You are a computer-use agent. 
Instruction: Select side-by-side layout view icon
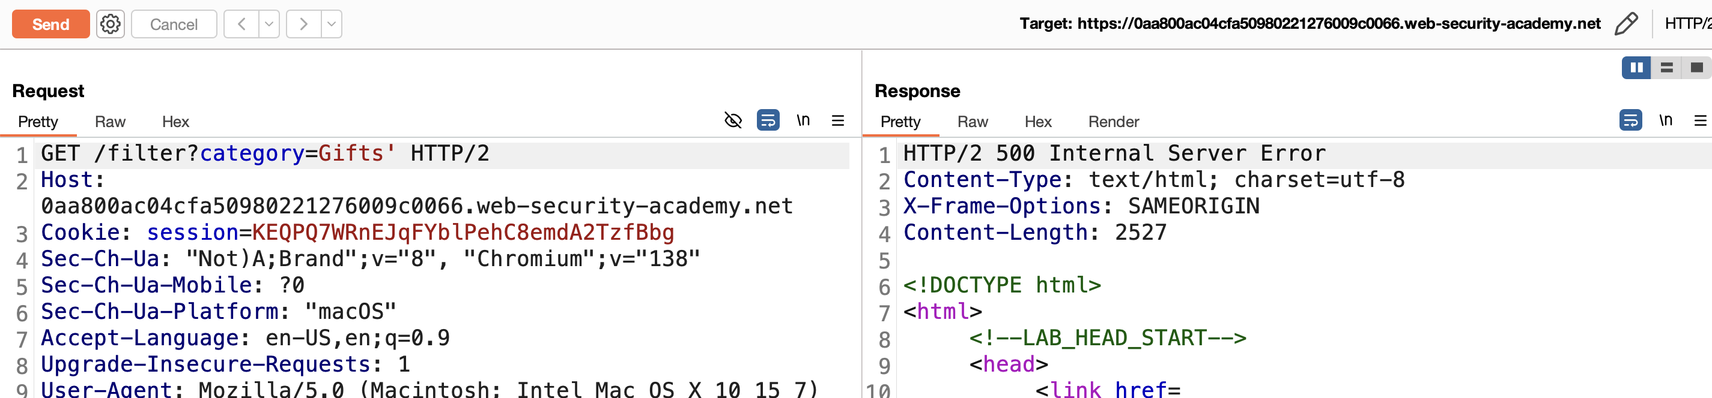pyautogui.click(x=1636, y=68)
